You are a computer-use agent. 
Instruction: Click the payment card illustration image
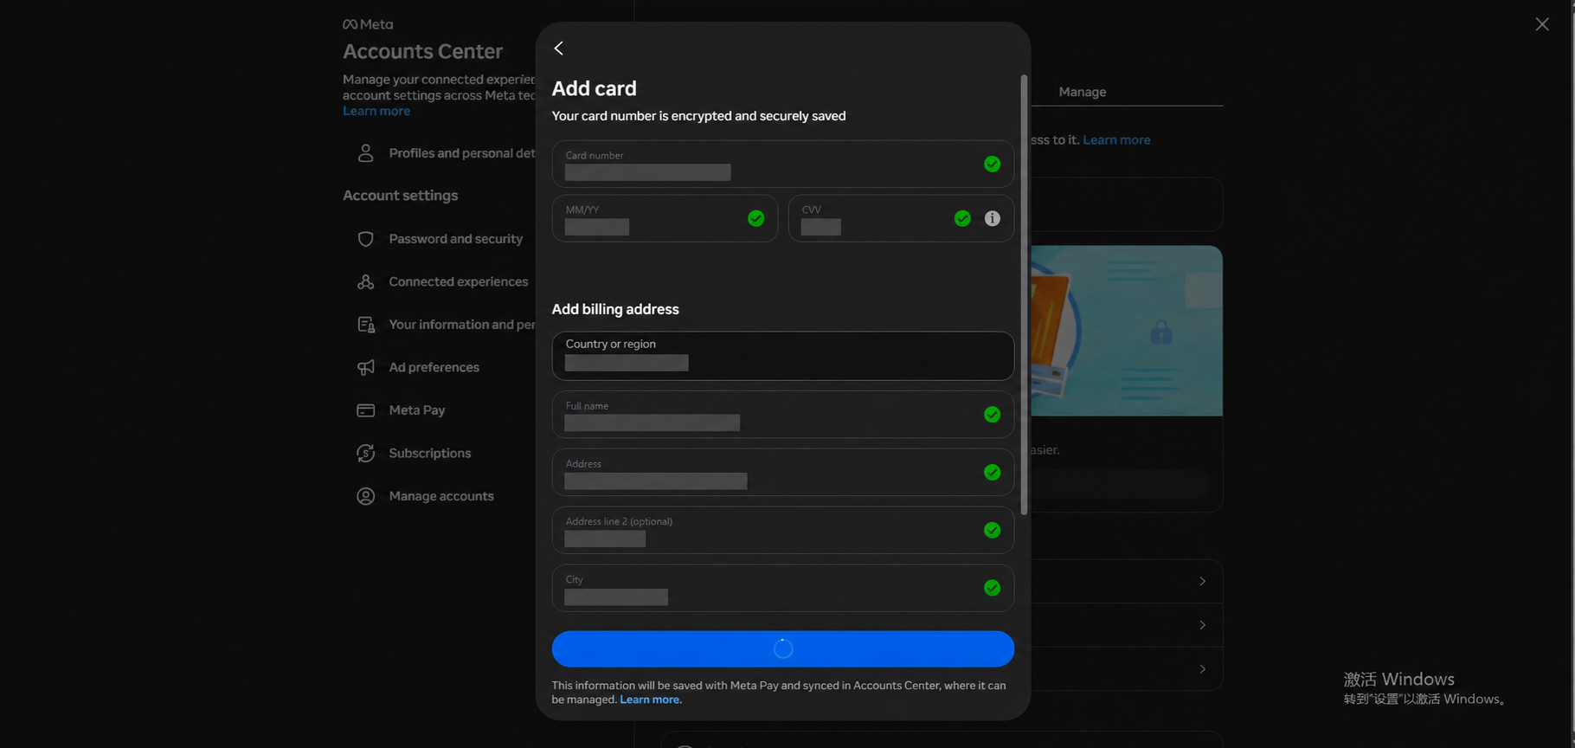[1127, 331]
